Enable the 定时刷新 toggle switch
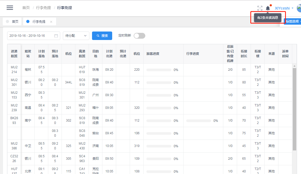 coord(139,36)
